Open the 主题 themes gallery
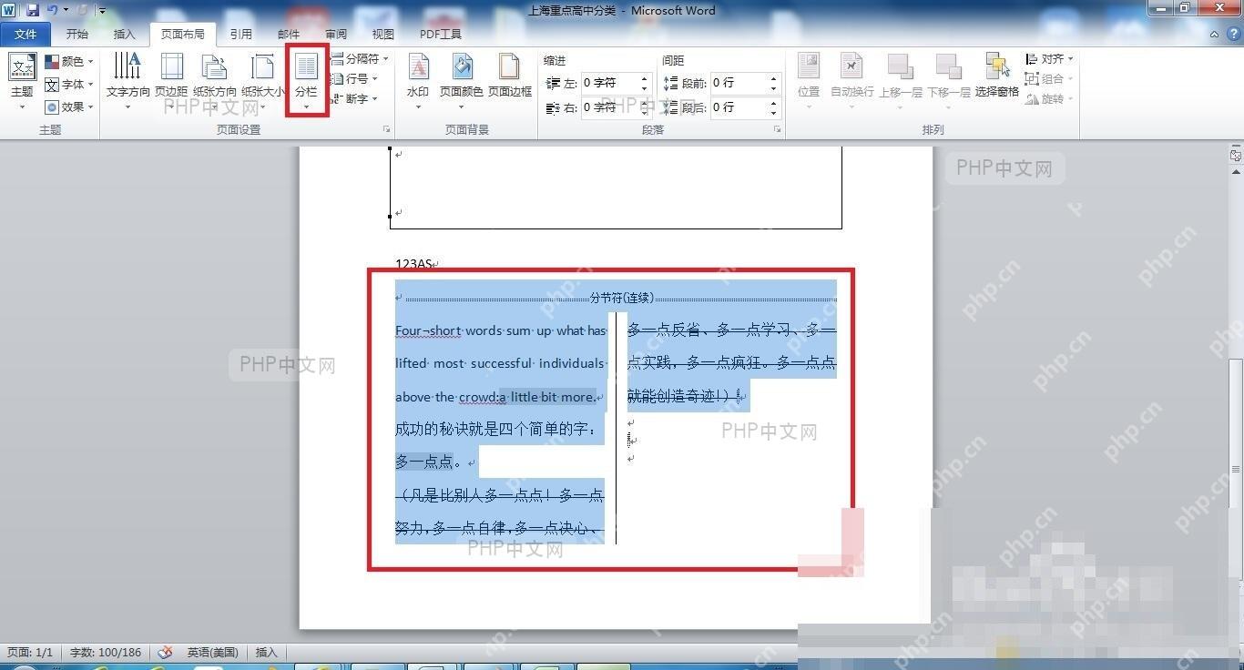The image size is (1244, 670). (x=22, y=82)
